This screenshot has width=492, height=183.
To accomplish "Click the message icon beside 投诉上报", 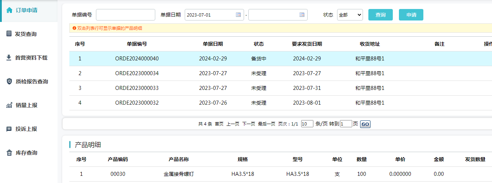I will [9, 129].
